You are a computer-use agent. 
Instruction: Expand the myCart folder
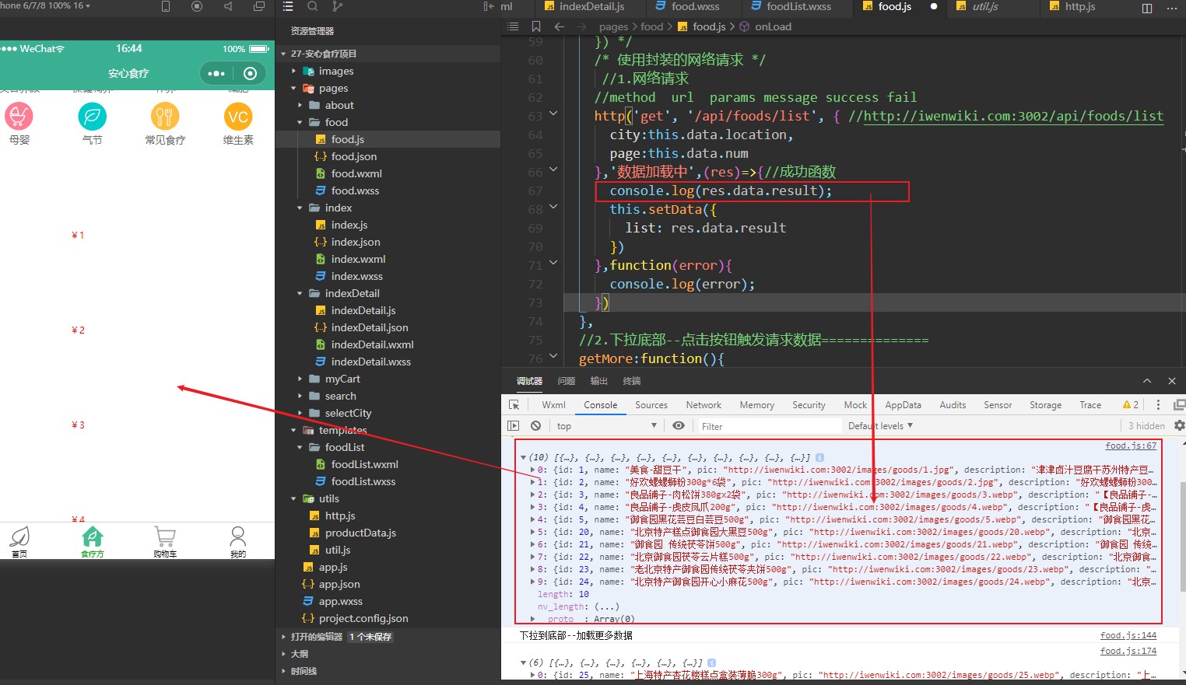(300, 379)
